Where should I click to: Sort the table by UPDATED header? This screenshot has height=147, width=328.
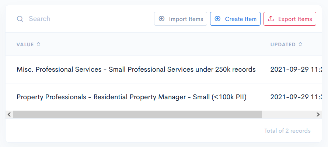[x=283, y=44]
